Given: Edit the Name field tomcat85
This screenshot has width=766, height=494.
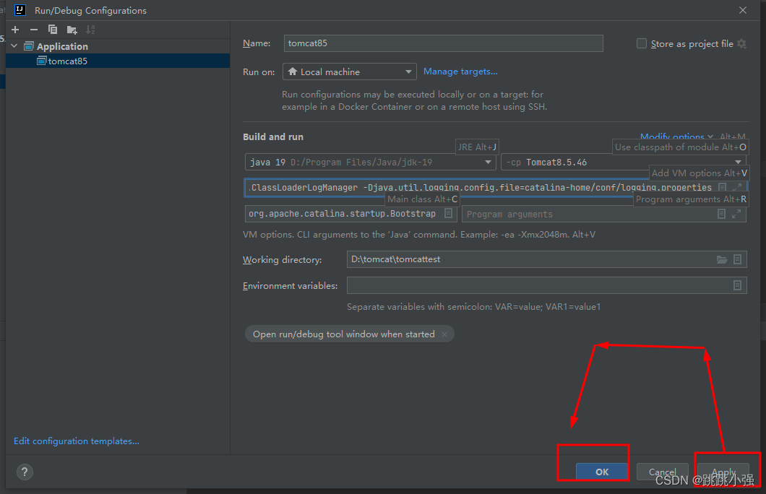Looking at the screenshot, I should point(443,43).
